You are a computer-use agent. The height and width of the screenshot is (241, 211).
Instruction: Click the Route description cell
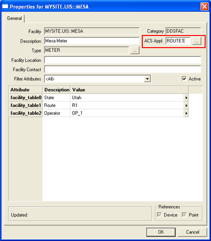[x=57, y=105]
